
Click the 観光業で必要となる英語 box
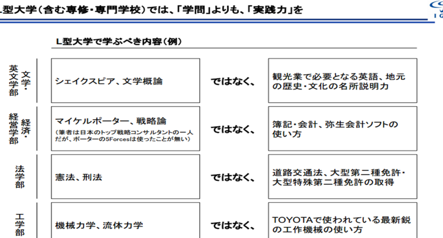tap(342, 81)
